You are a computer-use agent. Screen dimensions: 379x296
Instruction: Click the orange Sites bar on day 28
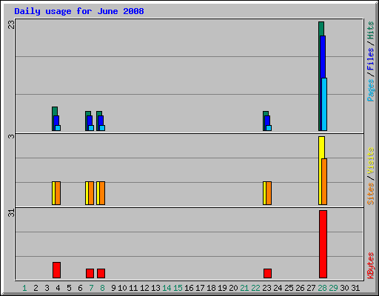pos(324,182)
